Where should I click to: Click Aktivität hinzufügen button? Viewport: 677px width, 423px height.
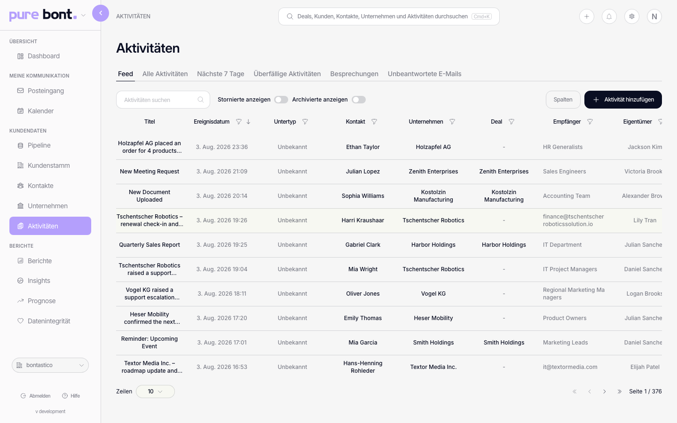coord(623,100)
